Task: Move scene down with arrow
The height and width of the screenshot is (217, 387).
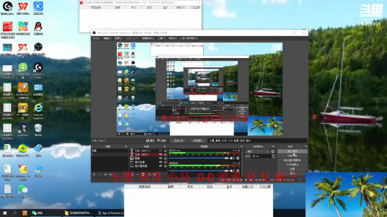Action: pos(111,175)
